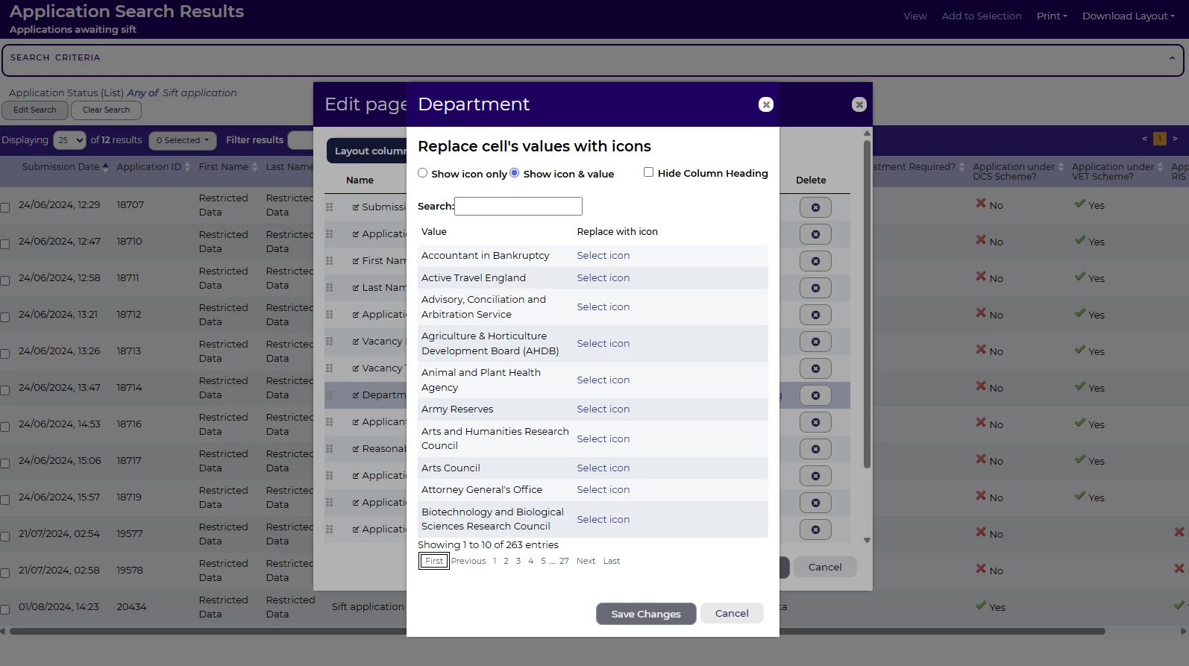This screenshot has height=666, width=1189.
Task: Go to next results page arrow in header
Action: click(x=1175, y=139)
